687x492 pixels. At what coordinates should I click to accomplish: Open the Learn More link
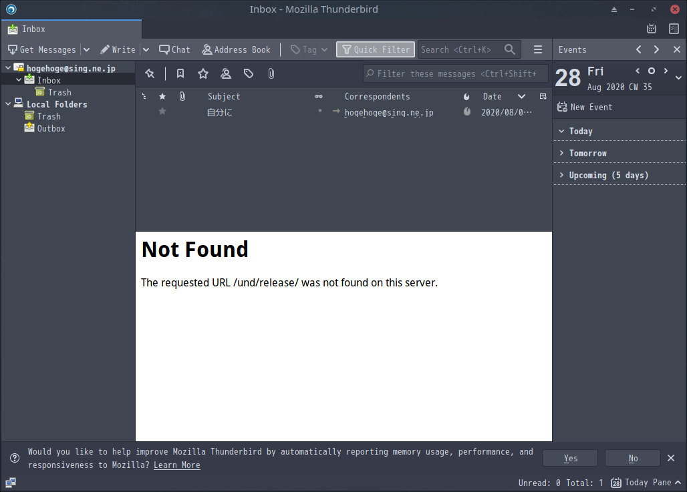(176, 465)
